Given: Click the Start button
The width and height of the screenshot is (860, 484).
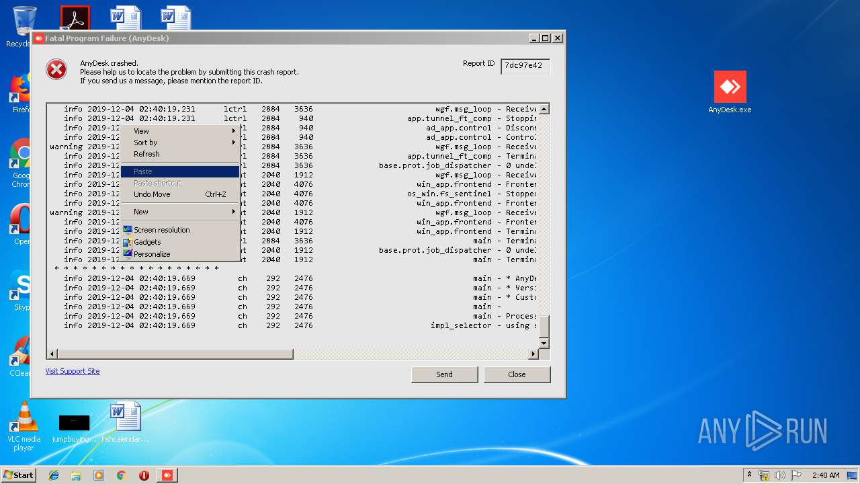Looking at the screenshot, I should 18,475.
